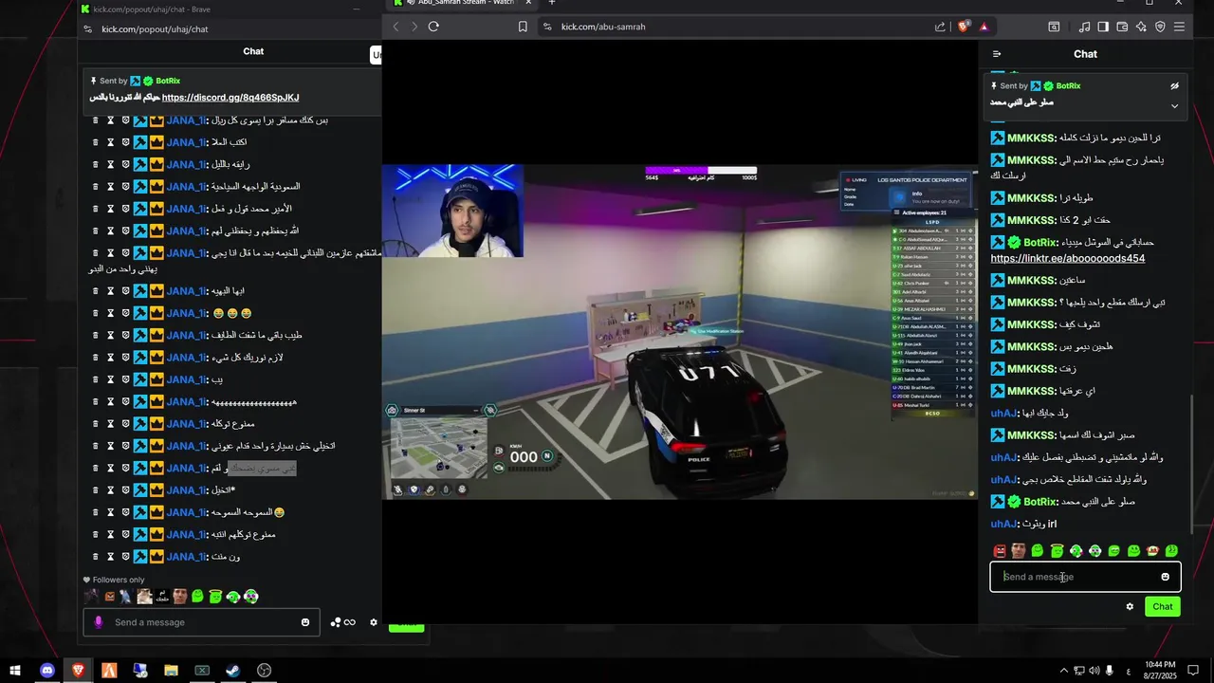Open right chat settings gear beside Chat button
Screen dimensions: 1214x683
[1130, 607]
